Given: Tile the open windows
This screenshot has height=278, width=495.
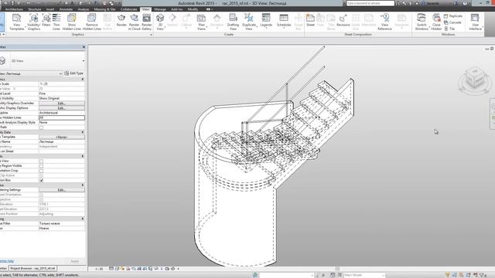Looking at the screenshot, I should pyautogui.click(x=449, y=29).
